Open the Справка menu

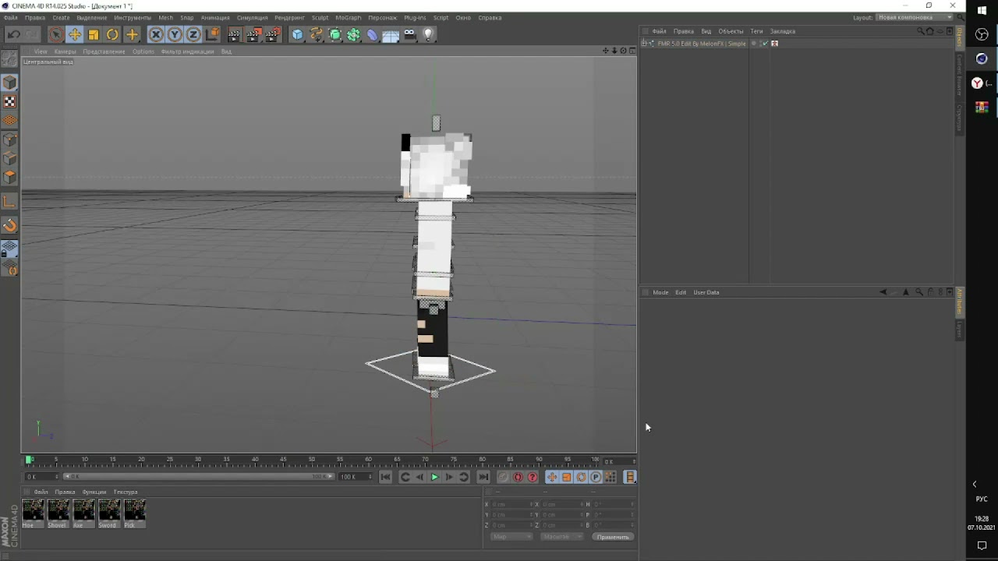coord(490,17)
